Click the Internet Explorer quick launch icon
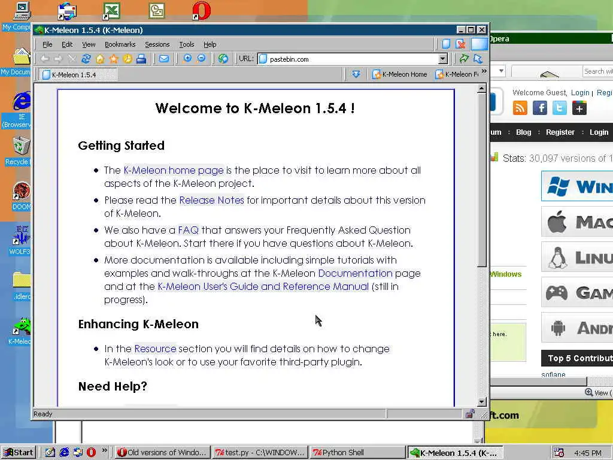The width and height of the screenshot is (613, 460). click(x=64, y=453)
